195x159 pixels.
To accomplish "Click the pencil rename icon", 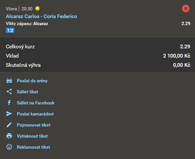I will click(9, 125).
